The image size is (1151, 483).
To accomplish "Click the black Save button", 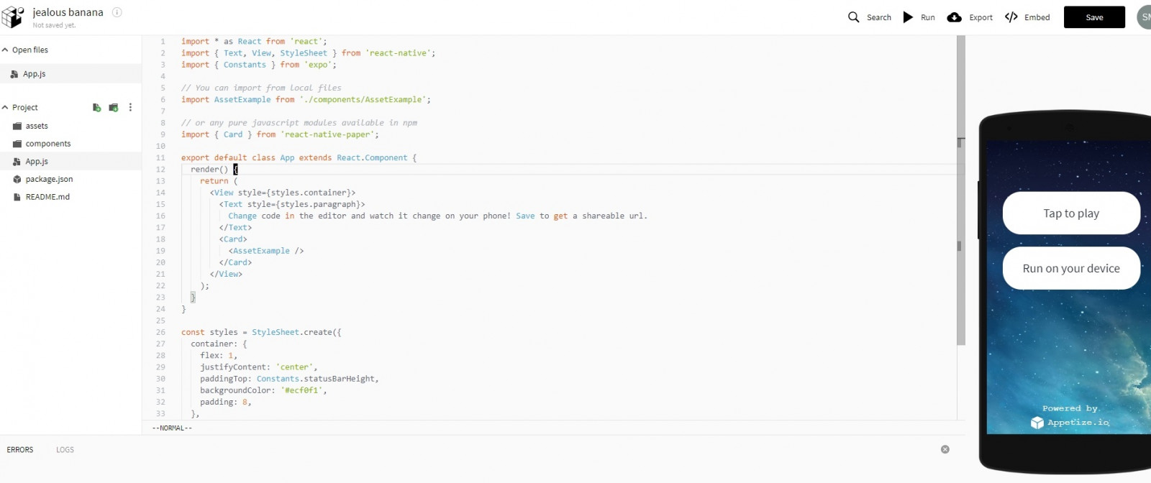I will click(x=1093, y=17).
